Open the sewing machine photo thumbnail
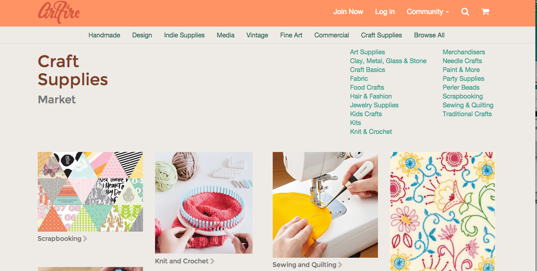Viewport: 537px width, 271px height. [325, 205]
